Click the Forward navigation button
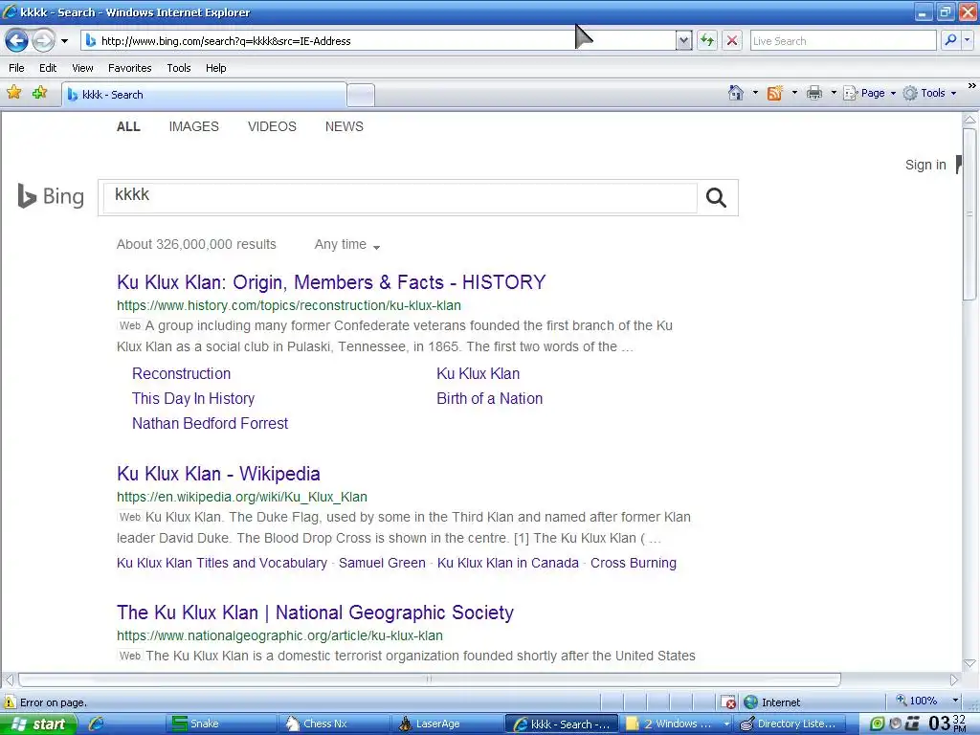 (x=42, y=41)
